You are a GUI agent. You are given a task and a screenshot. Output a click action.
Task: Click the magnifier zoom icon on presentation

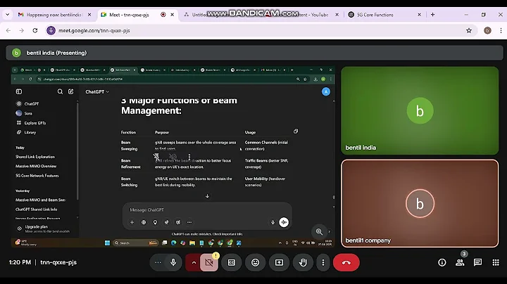coord(319,232)
